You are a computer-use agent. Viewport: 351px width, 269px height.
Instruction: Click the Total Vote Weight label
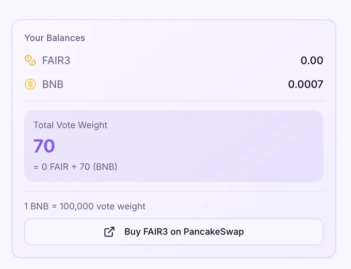point(71,125)
